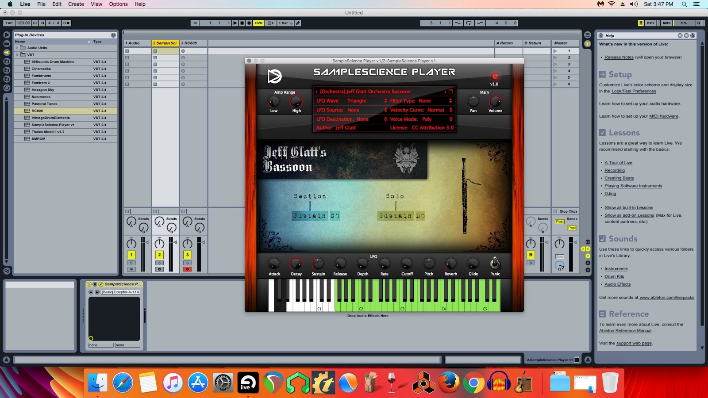Open the Create menu
The width and height of the screenshot is (708, 398).
tap(76, 4)
